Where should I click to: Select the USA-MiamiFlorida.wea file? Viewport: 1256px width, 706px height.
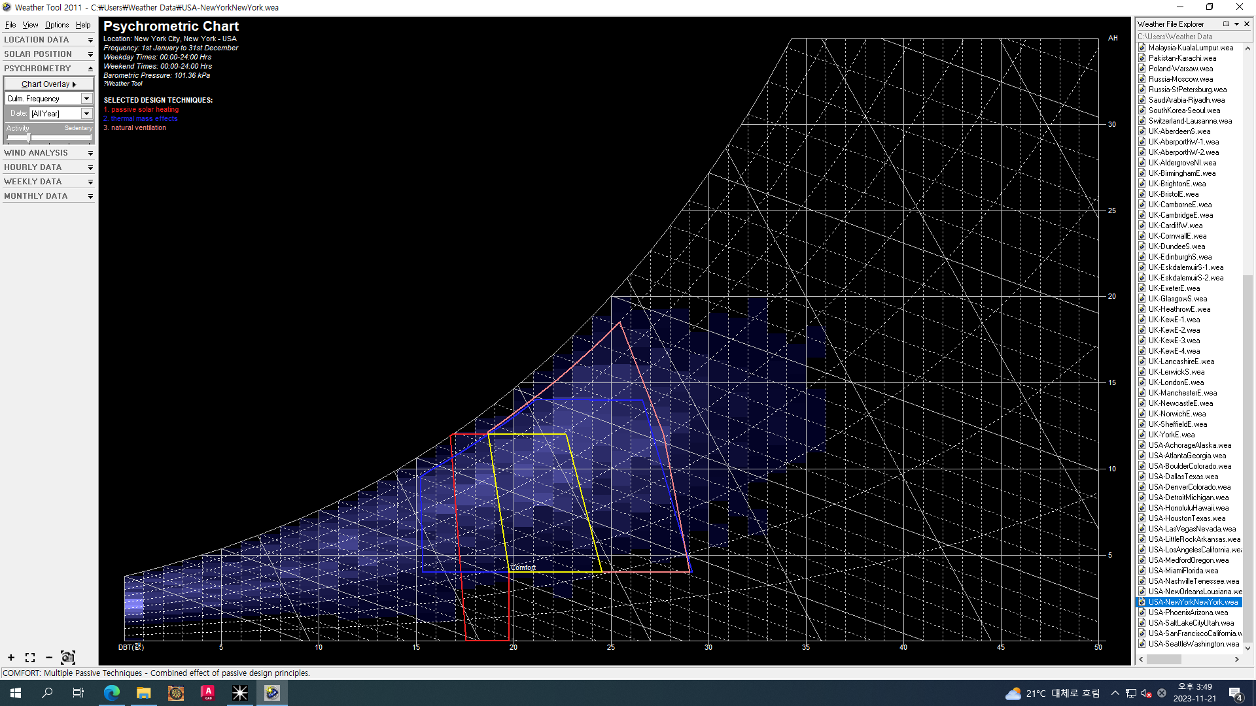click(1183, 571)
